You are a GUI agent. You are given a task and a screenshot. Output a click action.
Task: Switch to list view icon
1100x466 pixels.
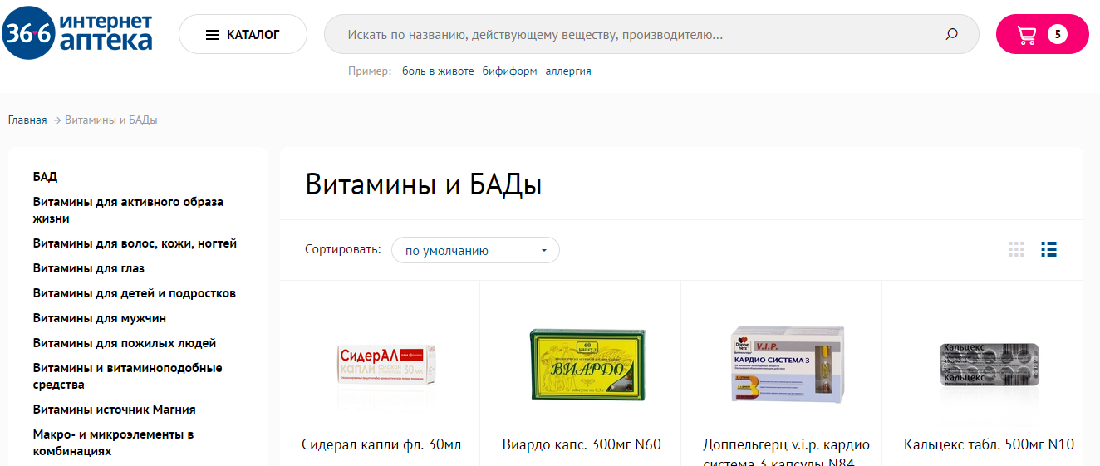point(1048,249)
